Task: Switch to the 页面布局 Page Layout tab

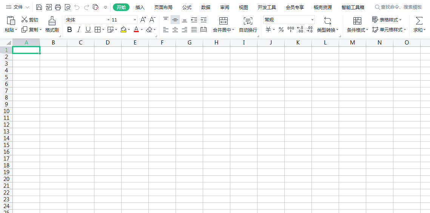Action: [x=163, y=8]
